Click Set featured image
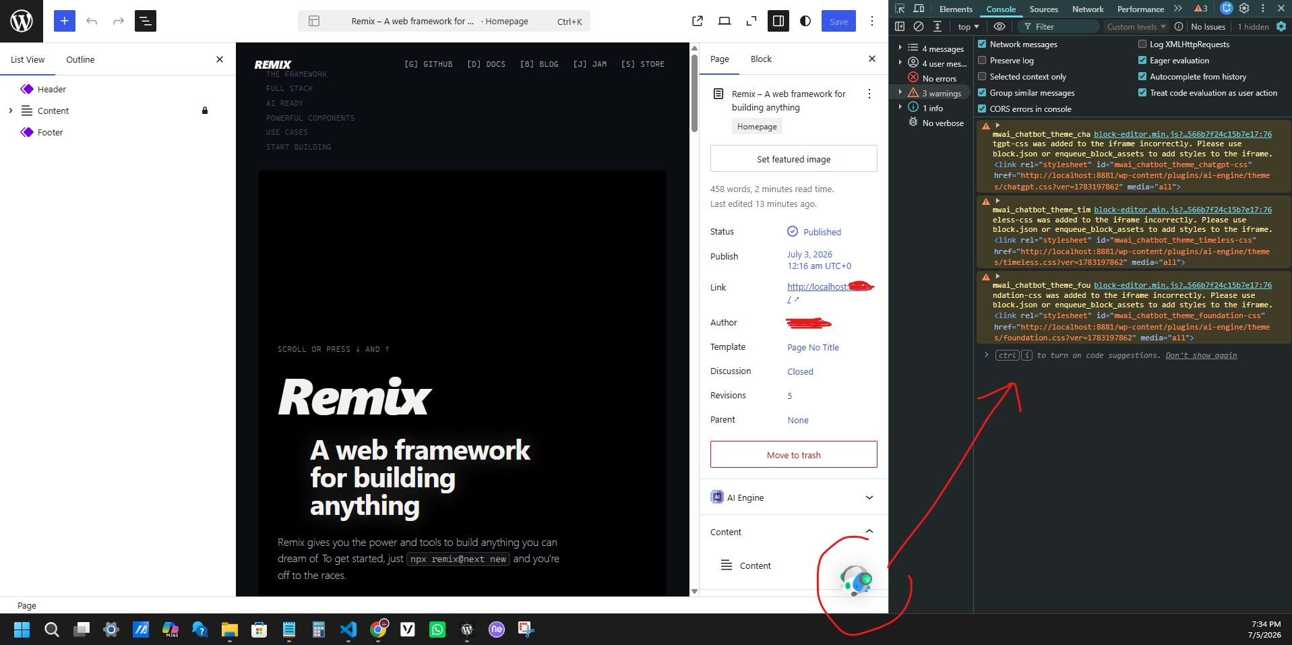1292x645 pixels. click(794, 159)
